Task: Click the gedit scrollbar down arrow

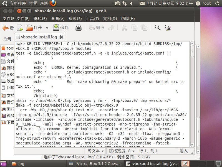Action: click(192, 145)
